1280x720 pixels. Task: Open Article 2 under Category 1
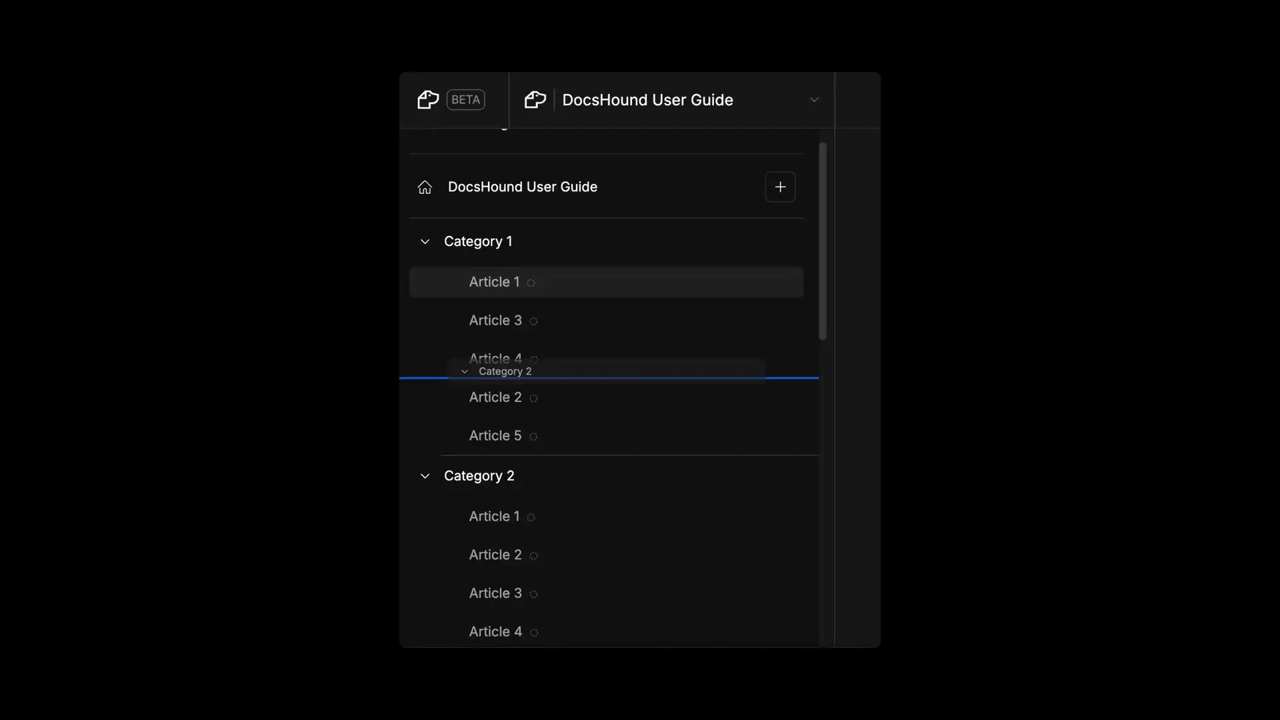coord(495,397)
